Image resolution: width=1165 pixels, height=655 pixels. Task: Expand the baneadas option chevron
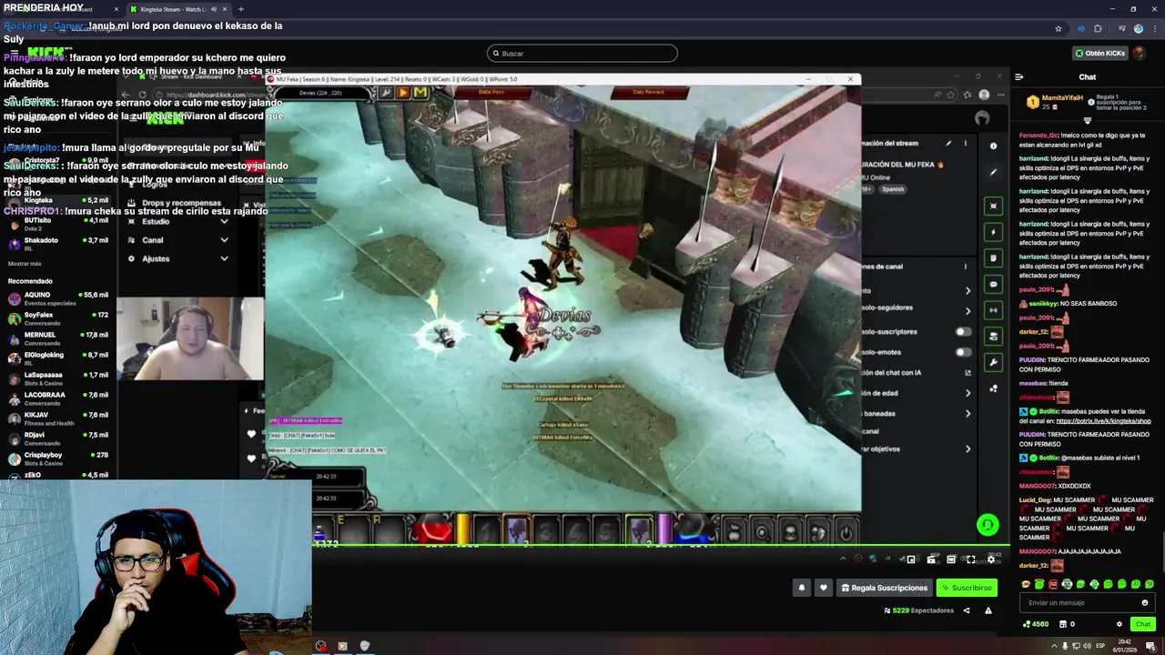(967, 414)
